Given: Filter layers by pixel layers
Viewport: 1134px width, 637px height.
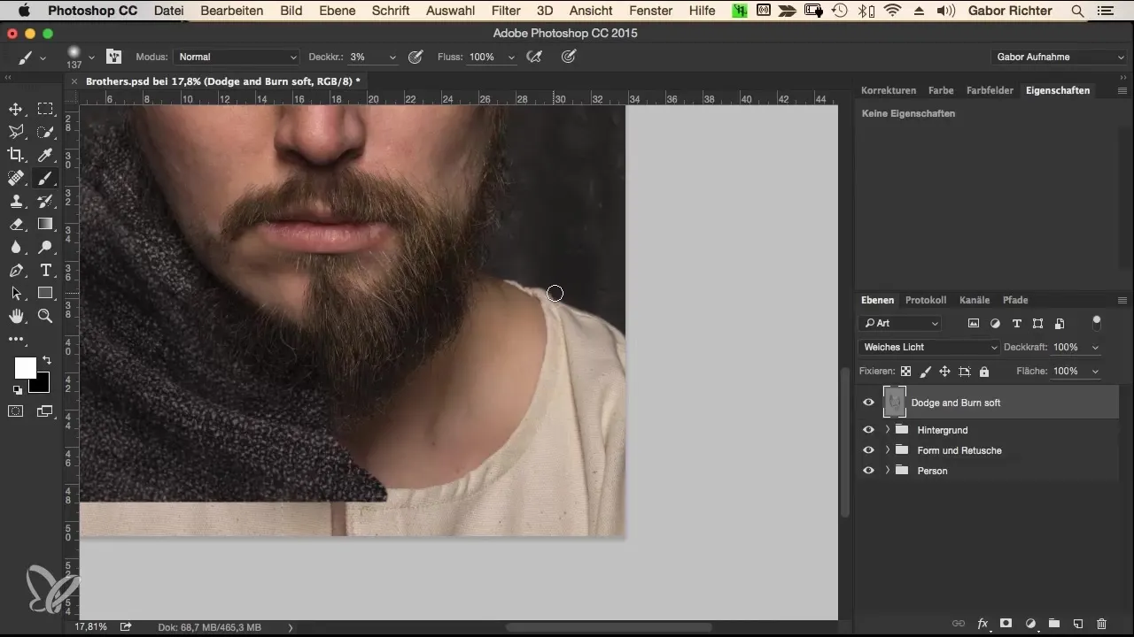Looking at the screenshot, I should click(974, 324).
